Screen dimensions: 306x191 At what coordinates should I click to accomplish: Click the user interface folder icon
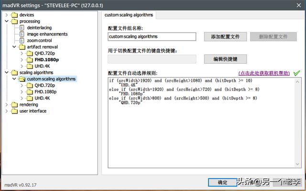coord(14,111)
